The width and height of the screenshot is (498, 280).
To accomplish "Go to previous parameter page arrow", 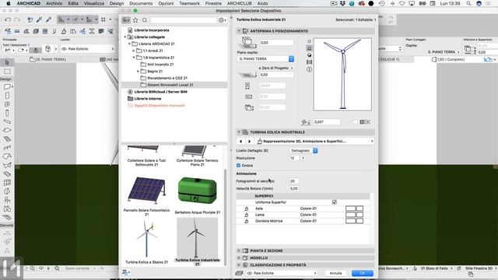I will [x=240, y=142].
